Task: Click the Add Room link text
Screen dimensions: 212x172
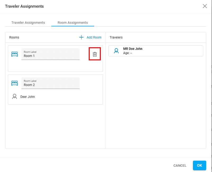Action: (94, 37)
